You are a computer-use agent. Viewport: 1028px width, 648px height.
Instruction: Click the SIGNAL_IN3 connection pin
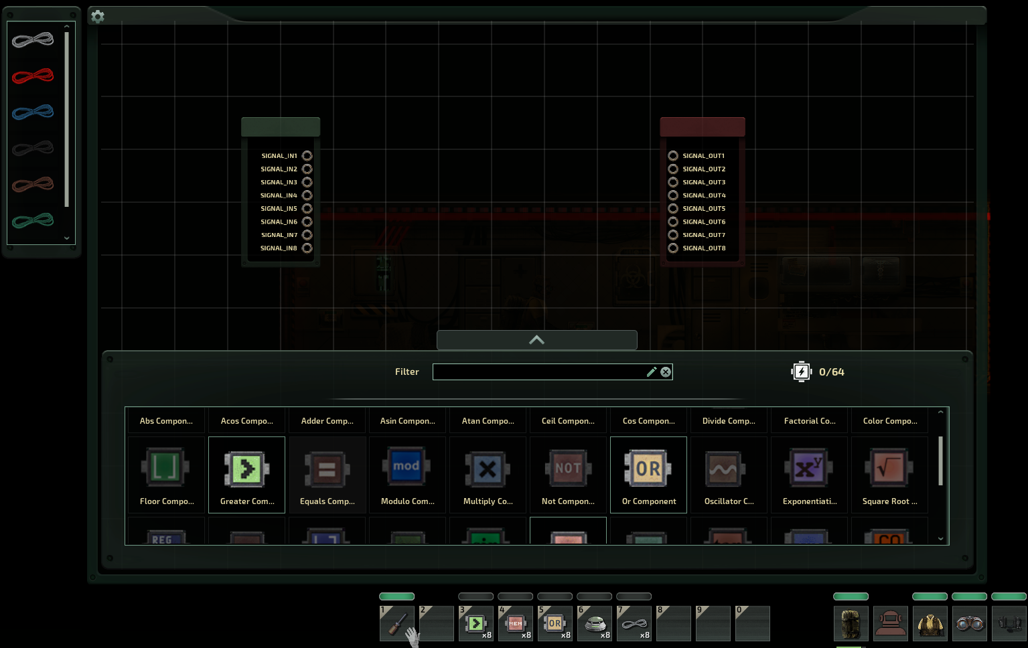(x=307, y=182)
